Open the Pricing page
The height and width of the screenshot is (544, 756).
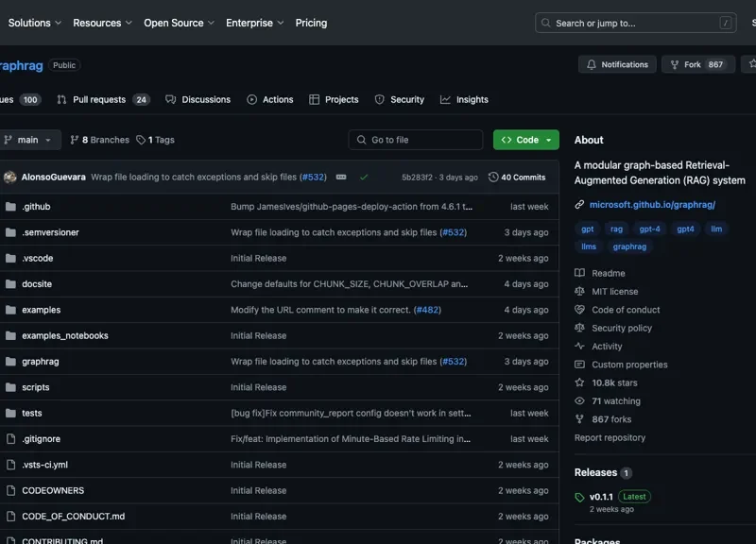311,23
